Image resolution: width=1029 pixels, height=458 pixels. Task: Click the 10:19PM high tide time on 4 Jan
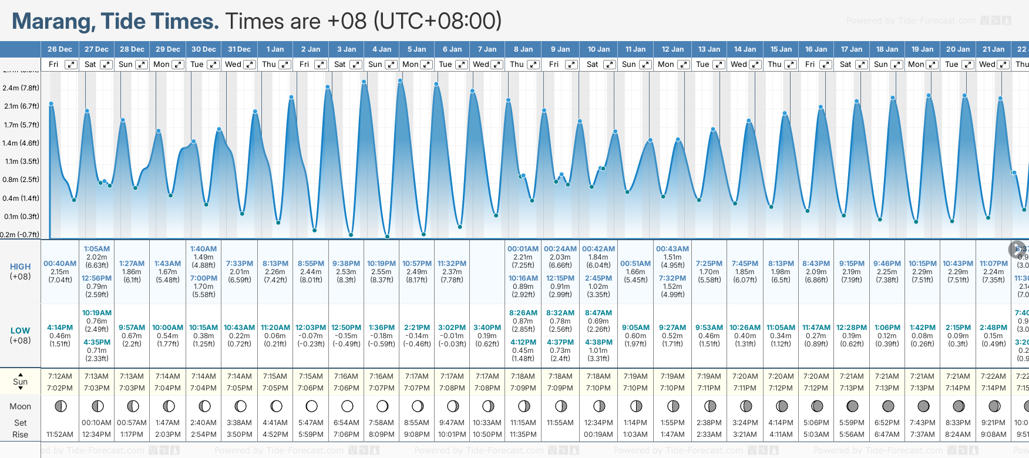coord(381,264)
